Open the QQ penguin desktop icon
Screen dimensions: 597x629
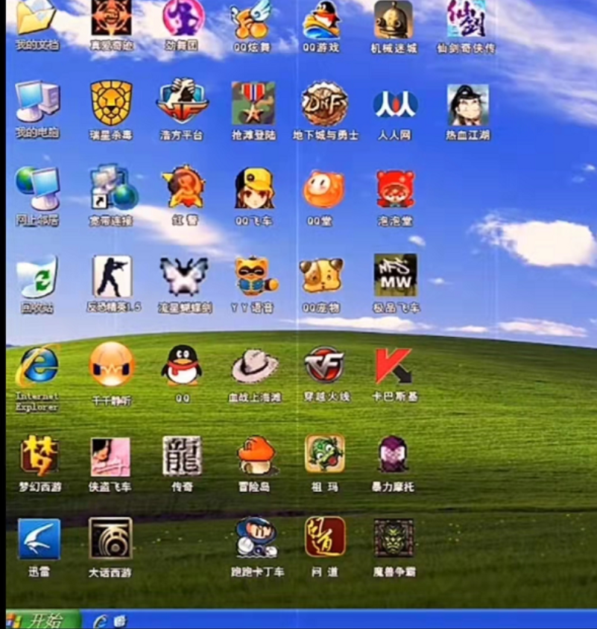182,366
